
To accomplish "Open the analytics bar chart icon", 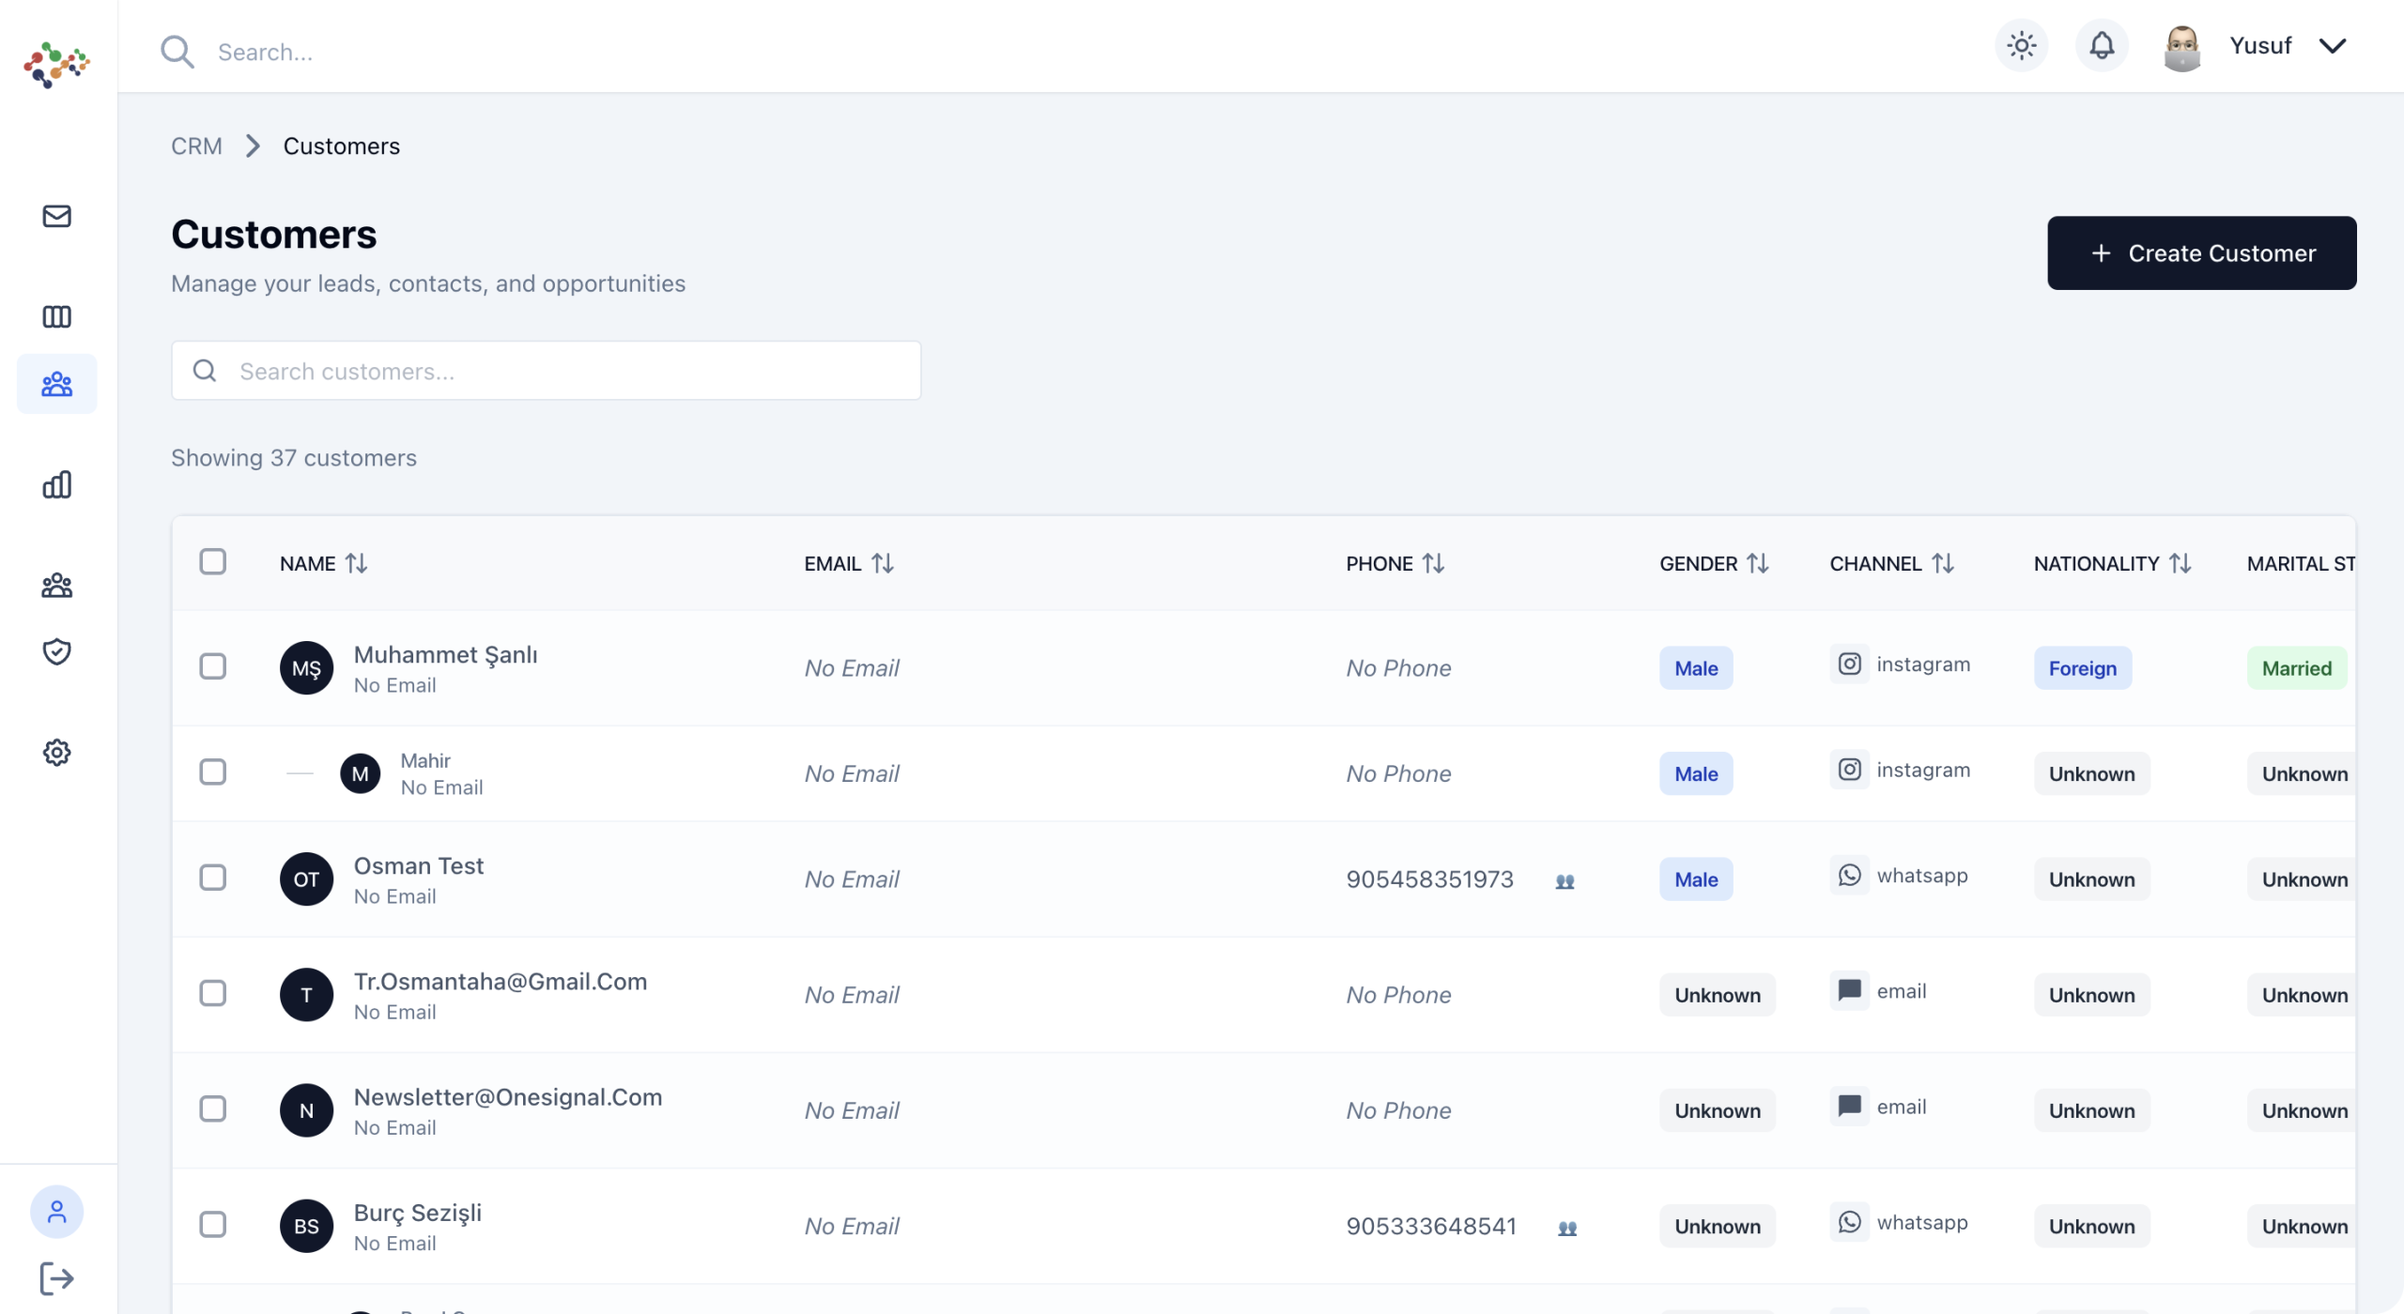I will [56, 484].
